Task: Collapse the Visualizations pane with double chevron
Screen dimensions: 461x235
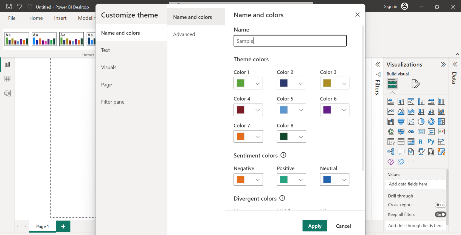Action: point(443,65)
